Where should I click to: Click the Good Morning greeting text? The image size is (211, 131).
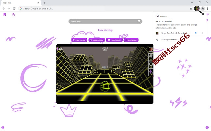tap(105, 30)
